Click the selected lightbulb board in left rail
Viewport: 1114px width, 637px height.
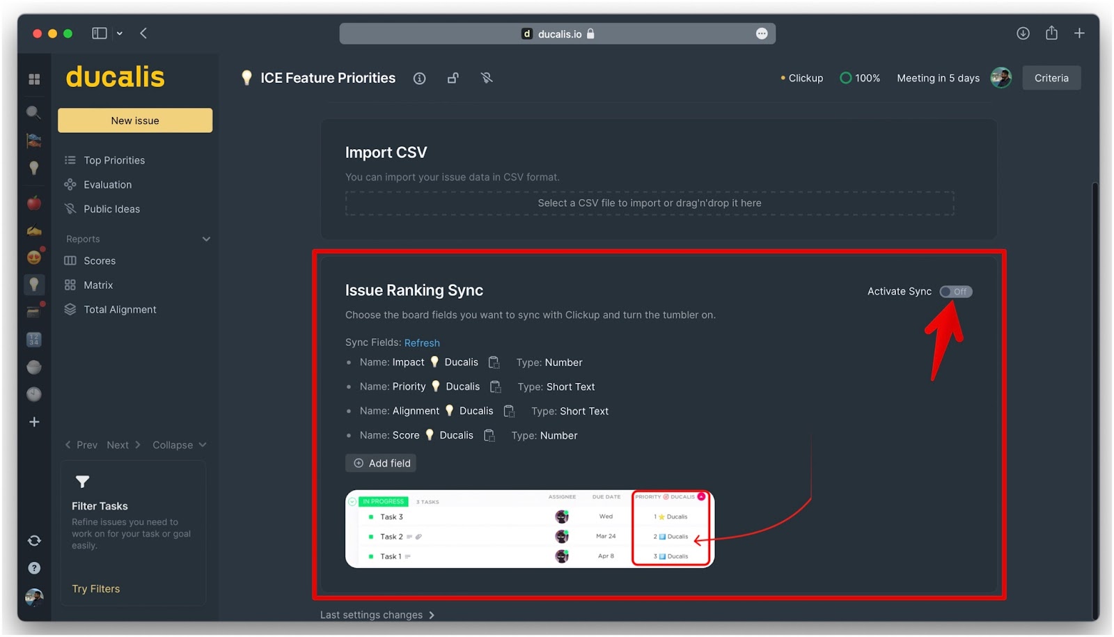click(33, 284)
